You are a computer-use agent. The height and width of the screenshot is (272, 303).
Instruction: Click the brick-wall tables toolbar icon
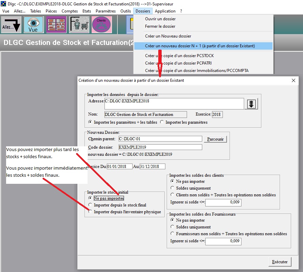[x=56, y=25]
